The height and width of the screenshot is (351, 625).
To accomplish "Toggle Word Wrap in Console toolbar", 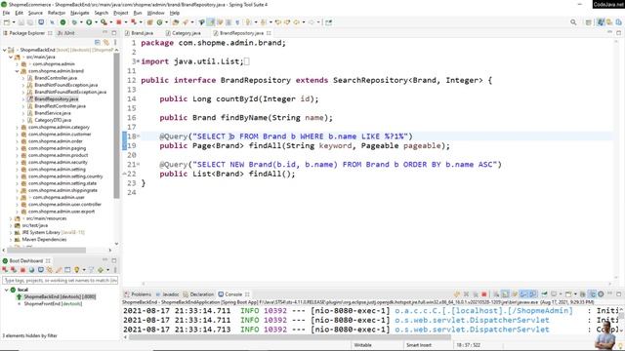I will click(515, 294).
